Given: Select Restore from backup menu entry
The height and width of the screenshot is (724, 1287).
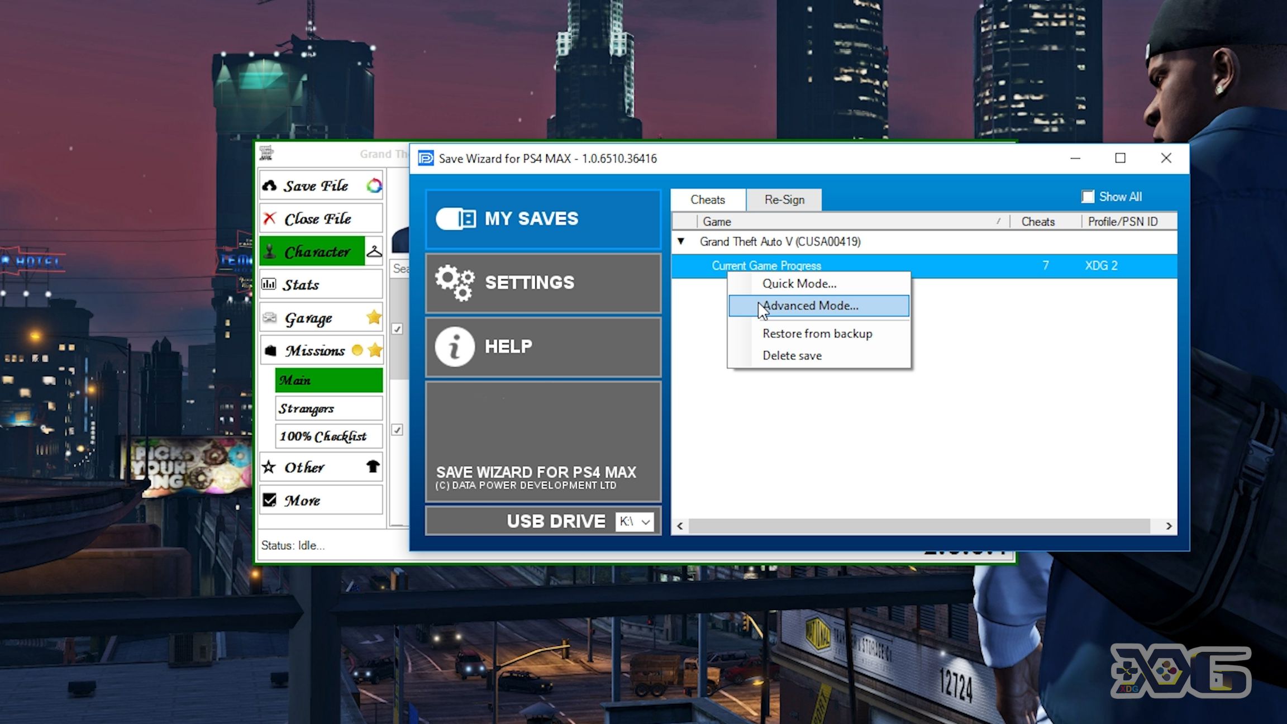Looking at the screenshot, I should click(819, 334).
